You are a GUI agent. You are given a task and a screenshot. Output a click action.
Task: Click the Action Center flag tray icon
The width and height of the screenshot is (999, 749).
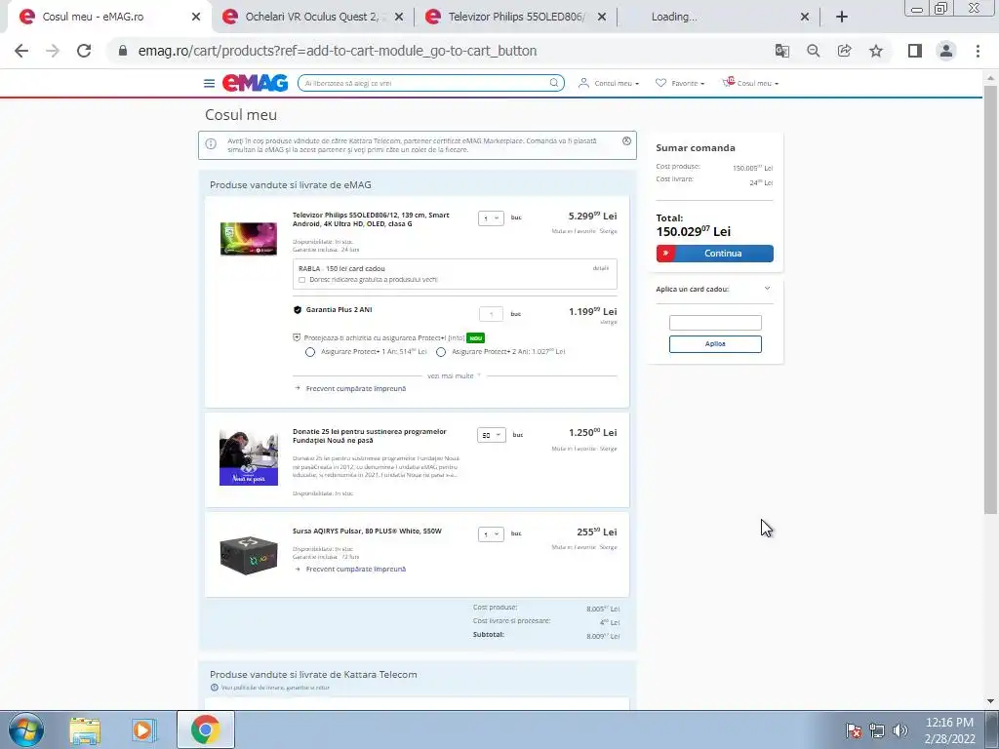coord(854,730)
